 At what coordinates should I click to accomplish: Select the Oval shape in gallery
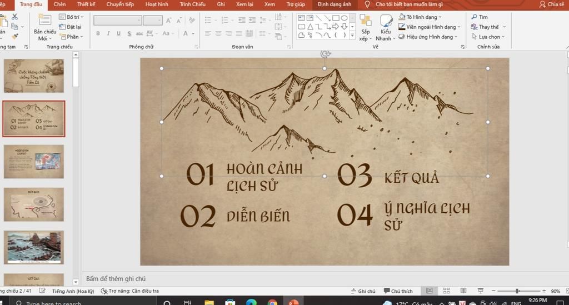coord(344,18)
